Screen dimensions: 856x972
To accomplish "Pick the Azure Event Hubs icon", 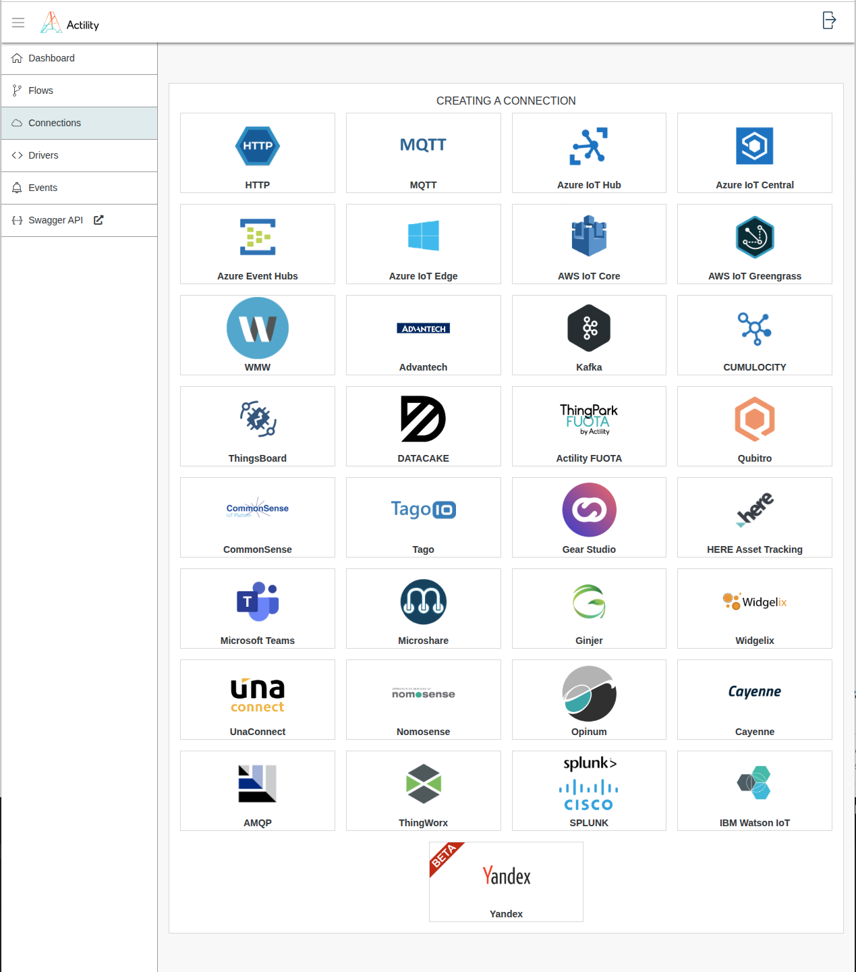I will click(258, 237).
